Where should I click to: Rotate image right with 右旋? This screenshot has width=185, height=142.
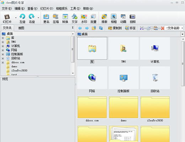click(x=32, y=18)
